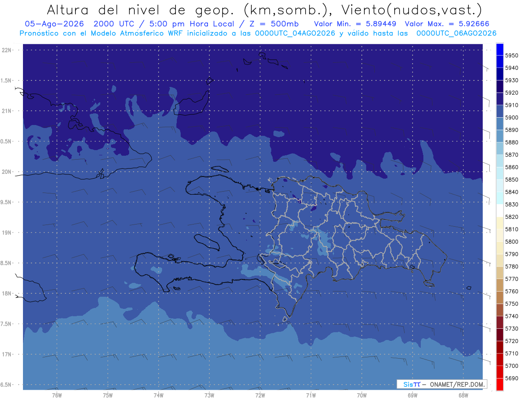Click the bright red swatch below 5690
Viewport: 520px width, 401px height.
(x=500, y=384)
